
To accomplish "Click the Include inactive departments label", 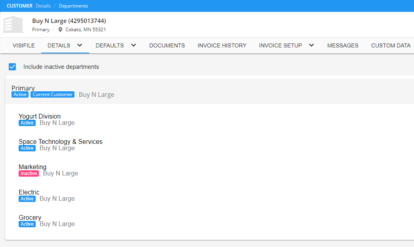I will 61,67.
